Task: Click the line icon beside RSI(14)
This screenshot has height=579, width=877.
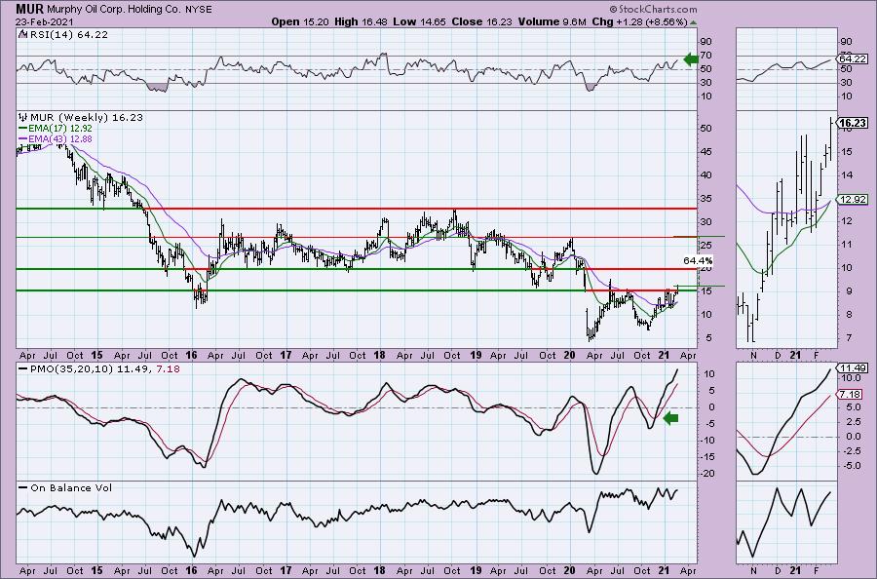Action: click(x=22, y=35)
